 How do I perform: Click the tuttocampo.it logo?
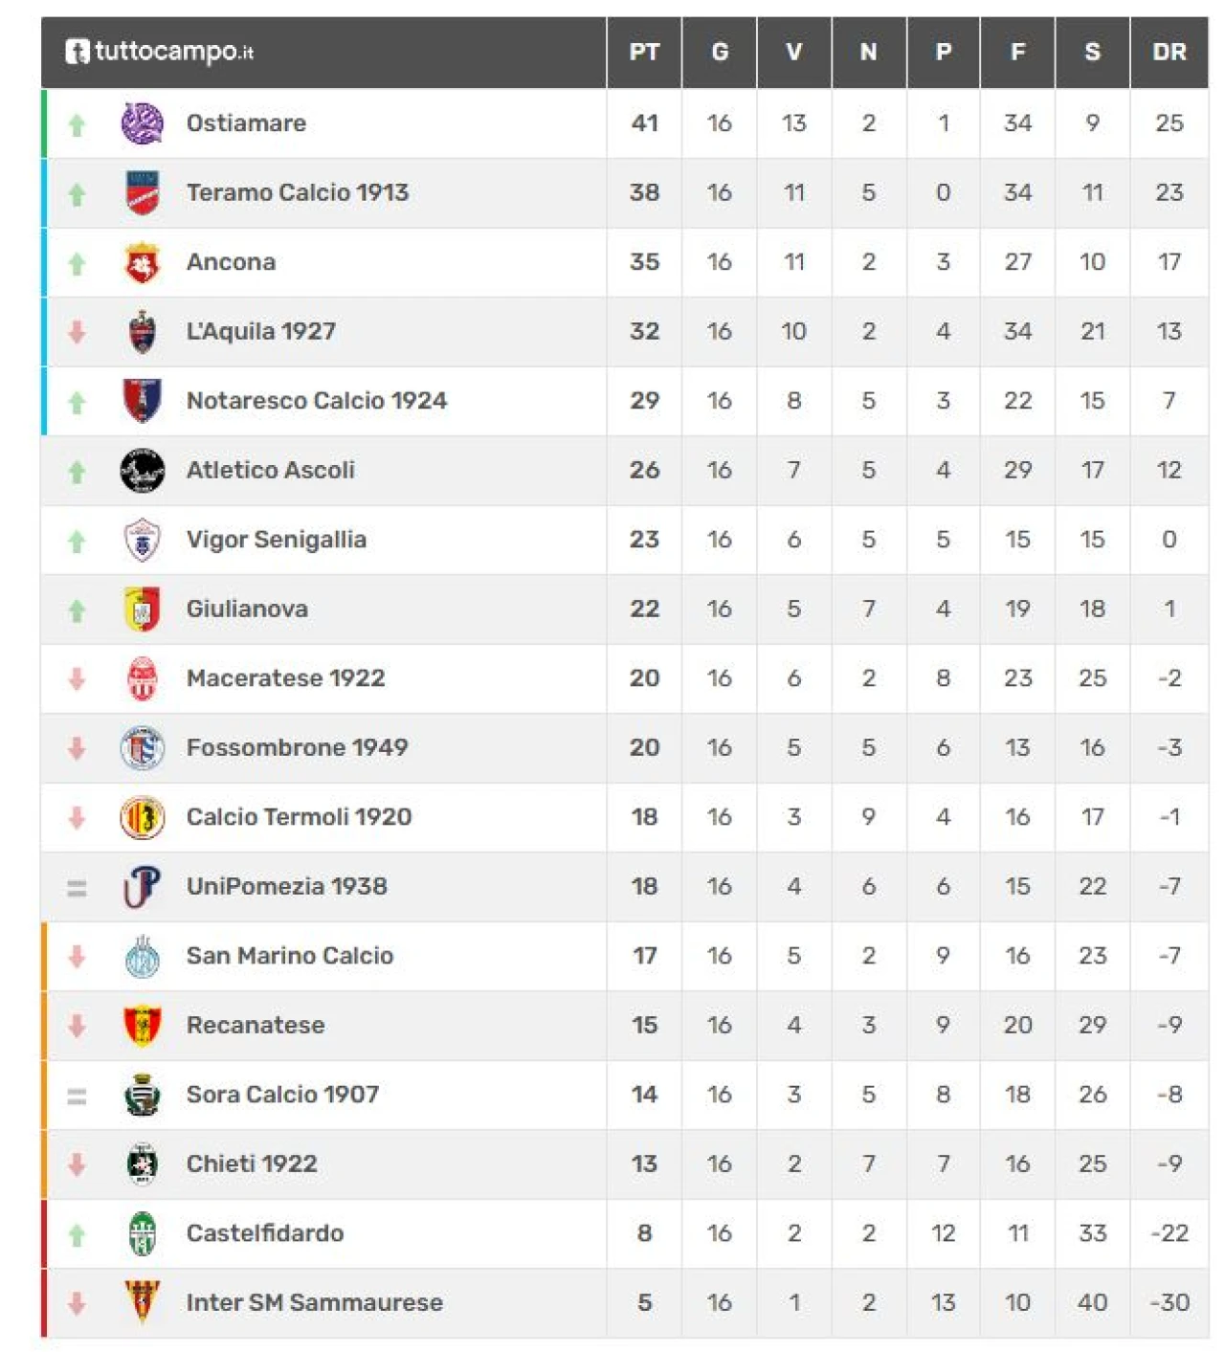click(x=159, y=52)
